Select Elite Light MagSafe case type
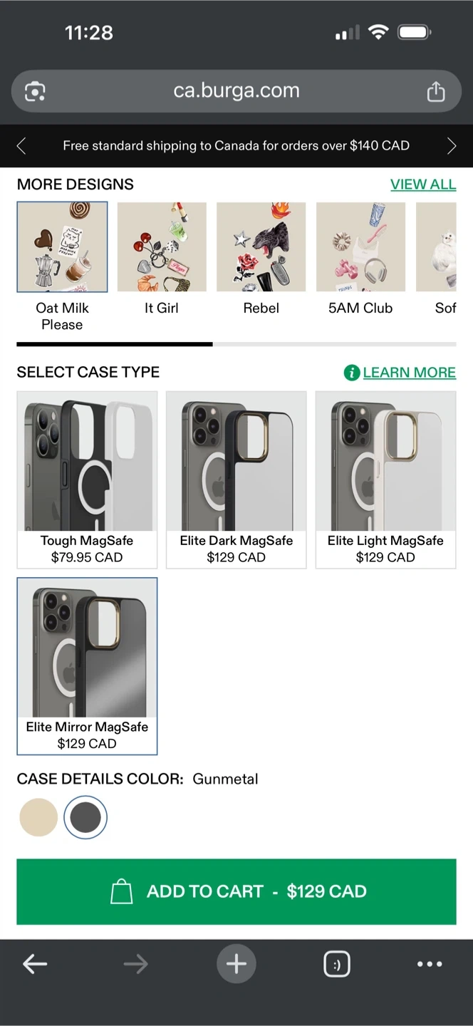Viewport: 473px width, 1026px height. [x=385, y=479]
